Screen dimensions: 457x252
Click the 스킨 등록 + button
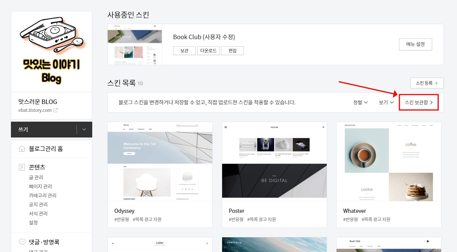point(427,83)
